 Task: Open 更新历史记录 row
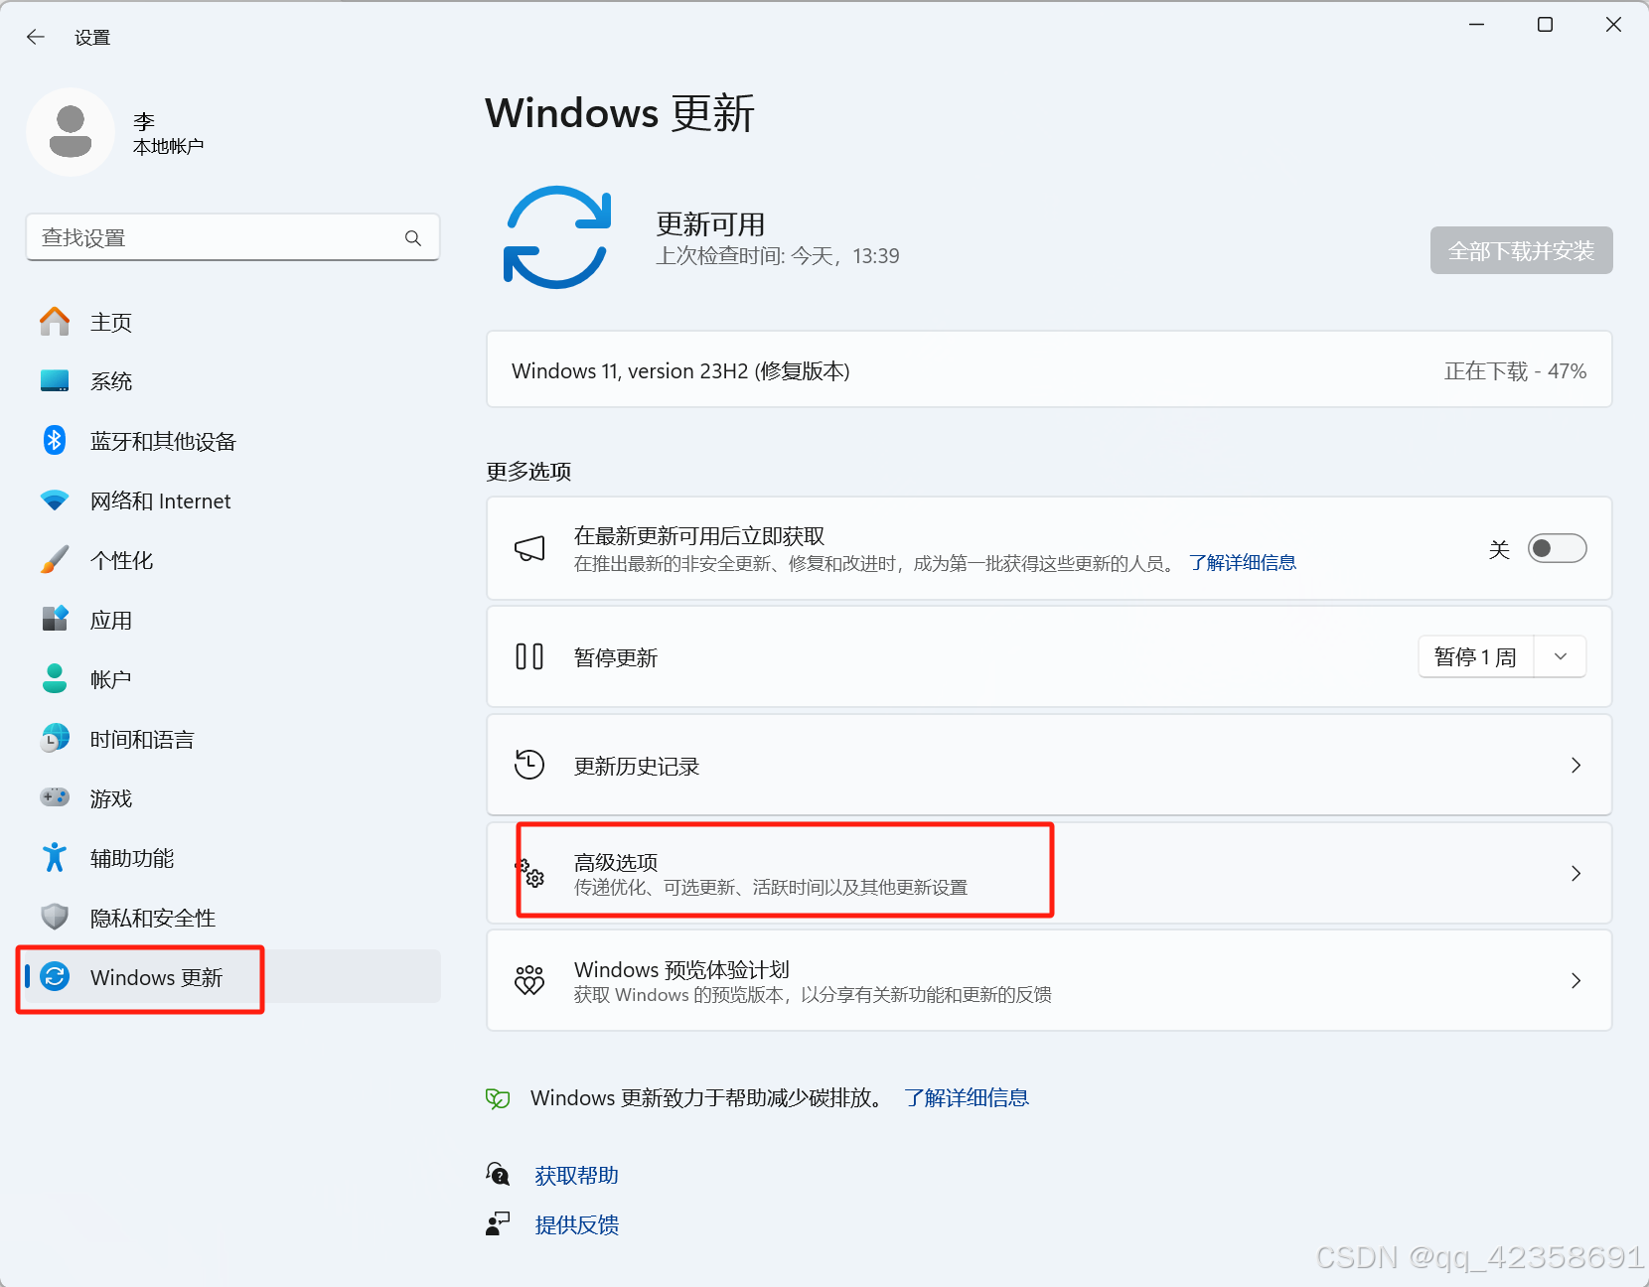point(1049,765)
